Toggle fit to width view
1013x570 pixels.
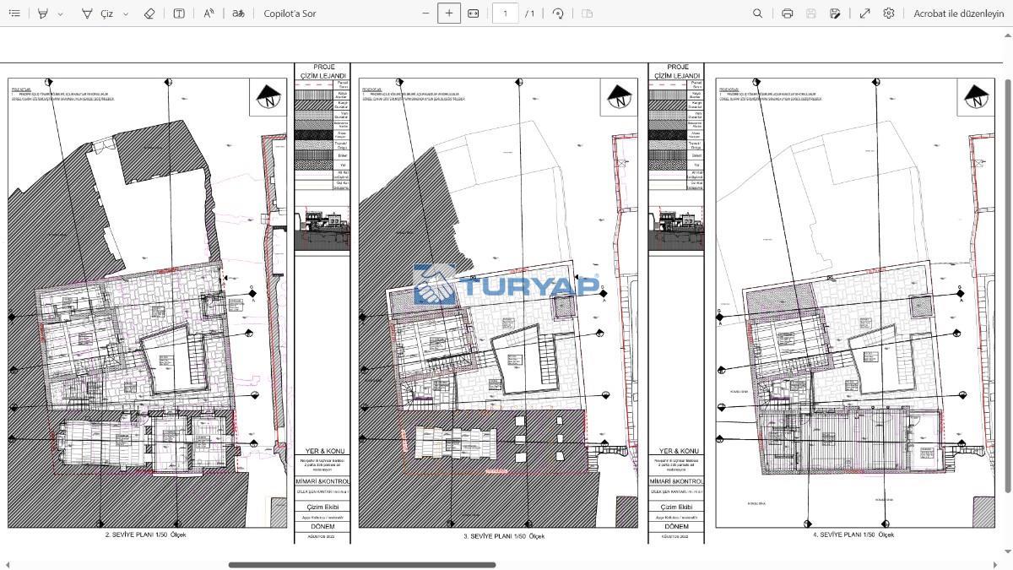coord(474,14)
